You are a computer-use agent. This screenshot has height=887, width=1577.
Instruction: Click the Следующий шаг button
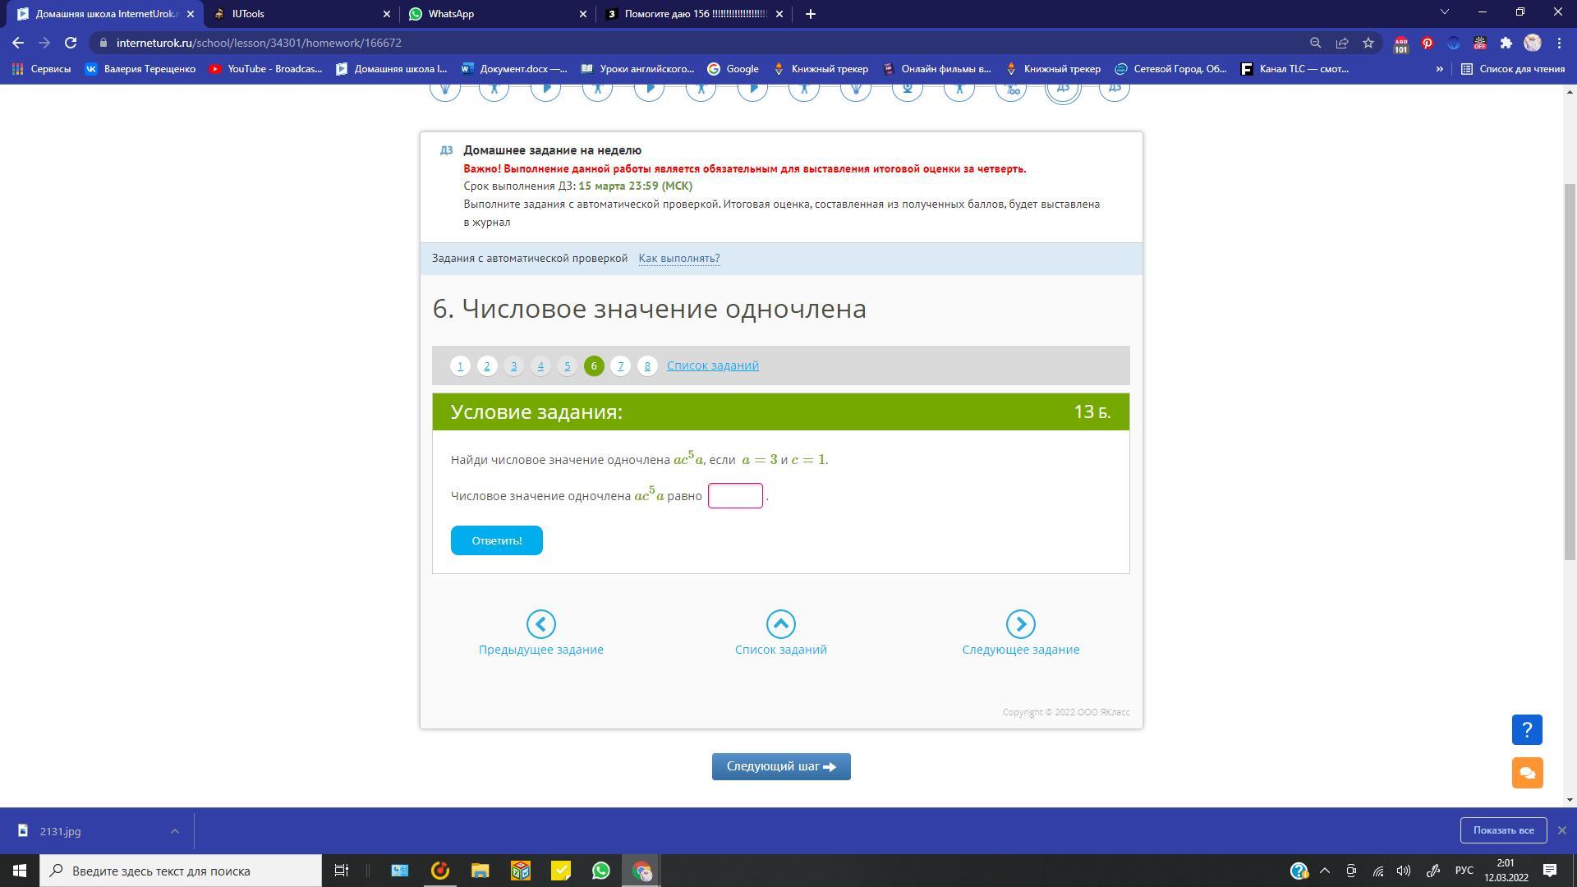(x=780, y=766)
